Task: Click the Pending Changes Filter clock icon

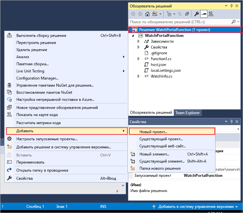Action: click(x=169, y=14)
